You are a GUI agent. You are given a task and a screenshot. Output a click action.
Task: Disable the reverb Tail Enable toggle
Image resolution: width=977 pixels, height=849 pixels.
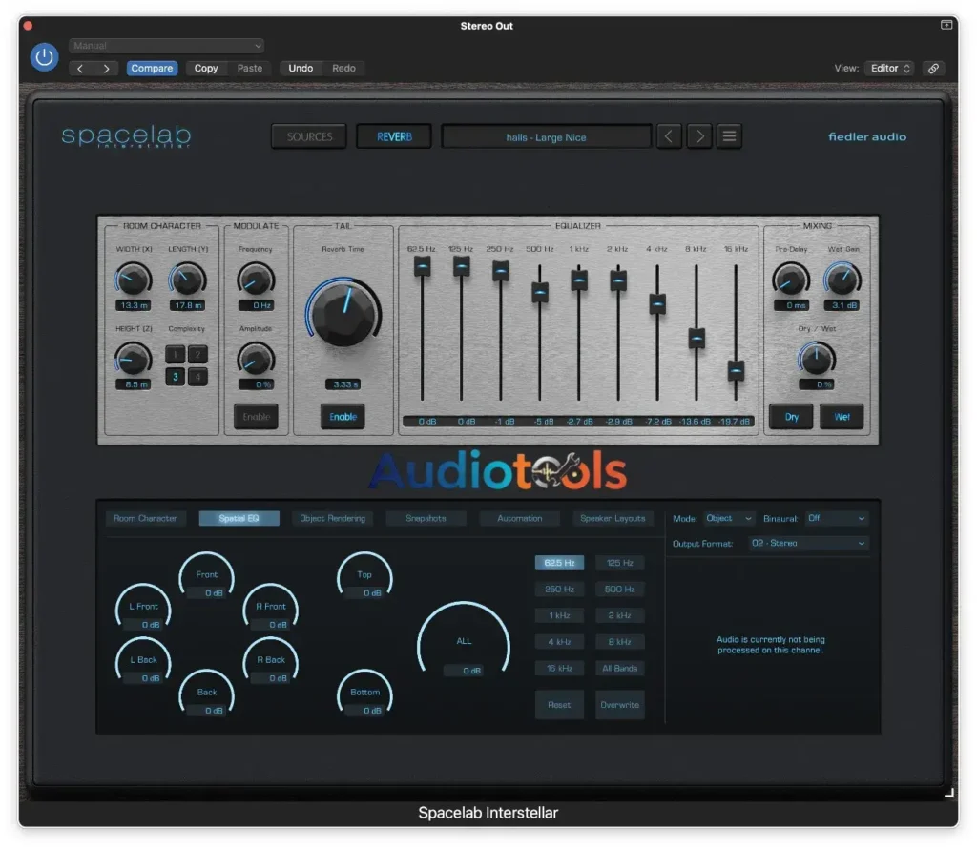tap(343, 416)
